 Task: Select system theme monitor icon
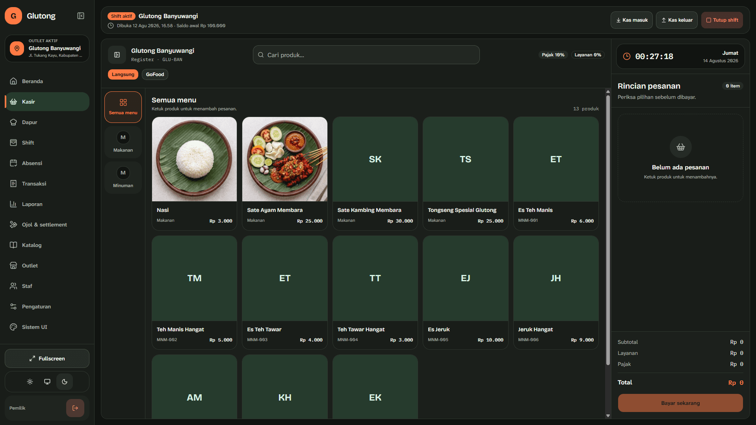tap(47, 382)
